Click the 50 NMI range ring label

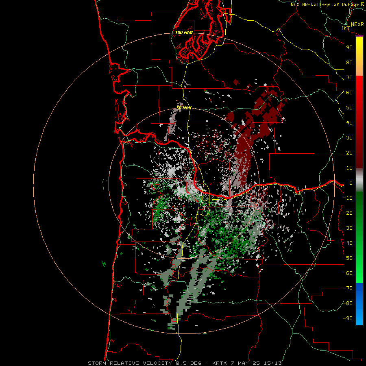184,108
